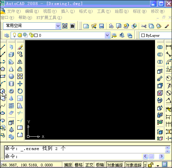Toggle 栅格 grid display
Viewport: 172px width, 168px height.
79,165
